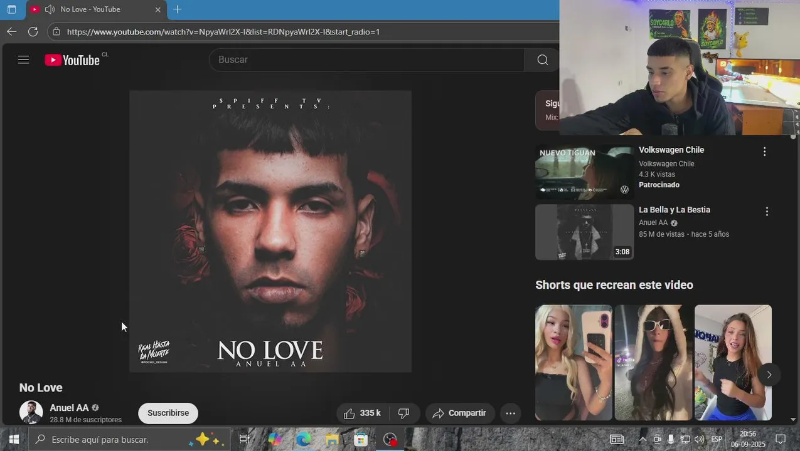
Task: Open more actions three-dot button under video
Action: [x=511, y=413]
